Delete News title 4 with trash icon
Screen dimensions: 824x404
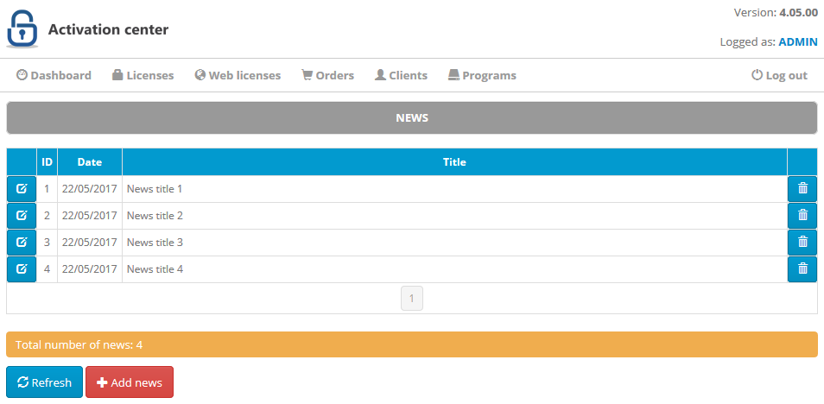point(802,269)
